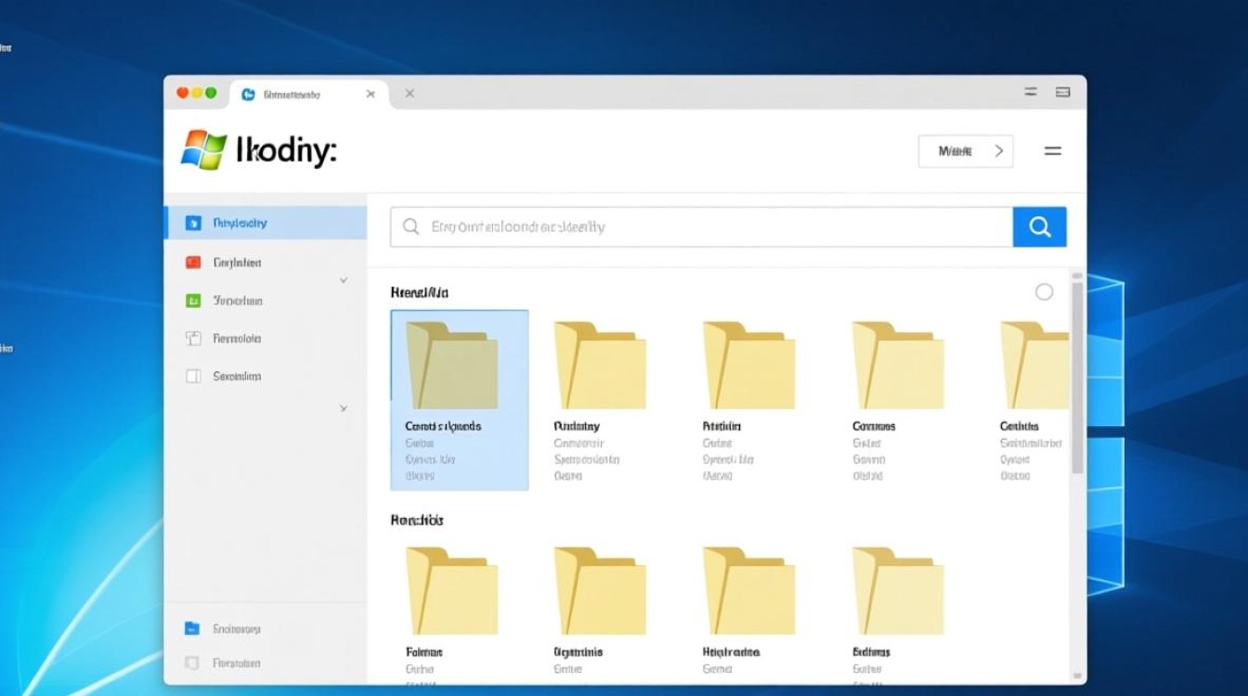The height and width of the screenshot is (696, 1248).
Task: Expand the chevron under the red sidebar item
Action: [343, 278]
